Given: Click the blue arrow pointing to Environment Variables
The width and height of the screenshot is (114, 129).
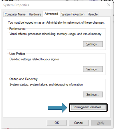Looking at the screenshot, I should [x=58, y=108].
